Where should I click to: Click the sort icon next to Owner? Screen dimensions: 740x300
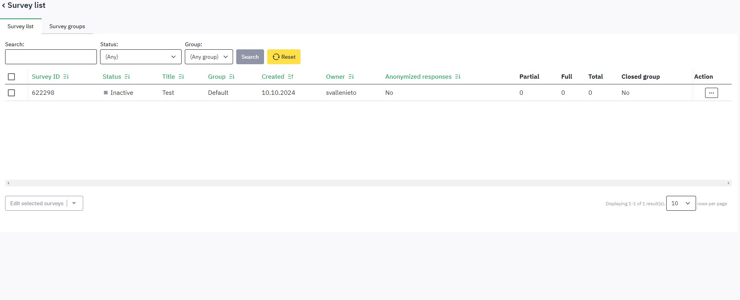click(x=351, y=77)
